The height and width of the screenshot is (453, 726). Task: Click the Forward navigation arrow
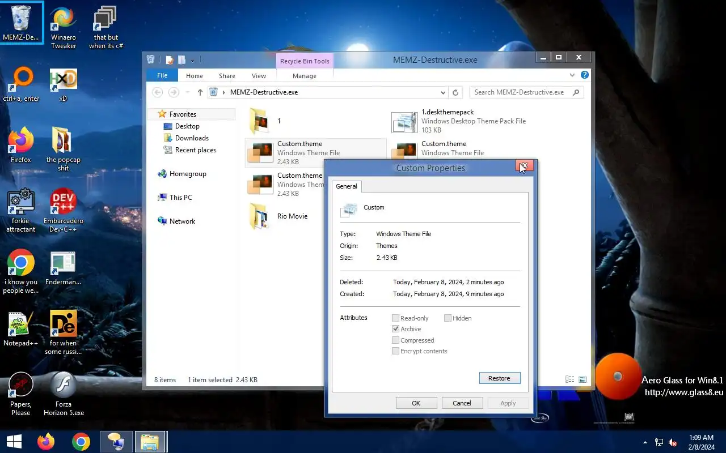[174, 92]
